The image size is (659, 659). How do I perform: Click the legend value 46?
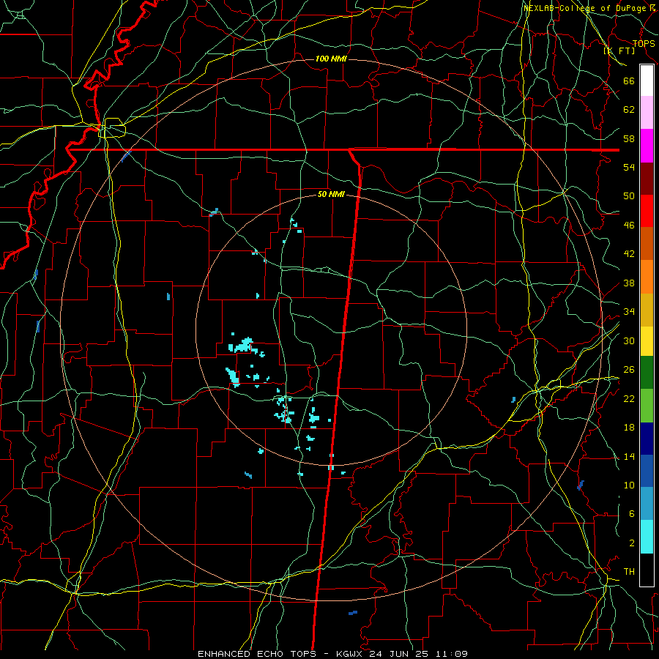[629, 225]
